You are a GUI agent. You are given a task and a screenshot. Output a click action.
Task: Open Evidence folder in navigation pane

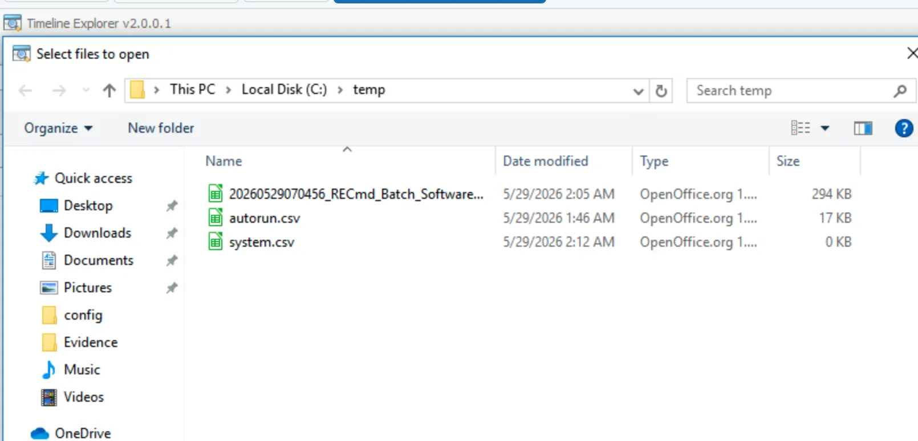[x=91, y=342]
